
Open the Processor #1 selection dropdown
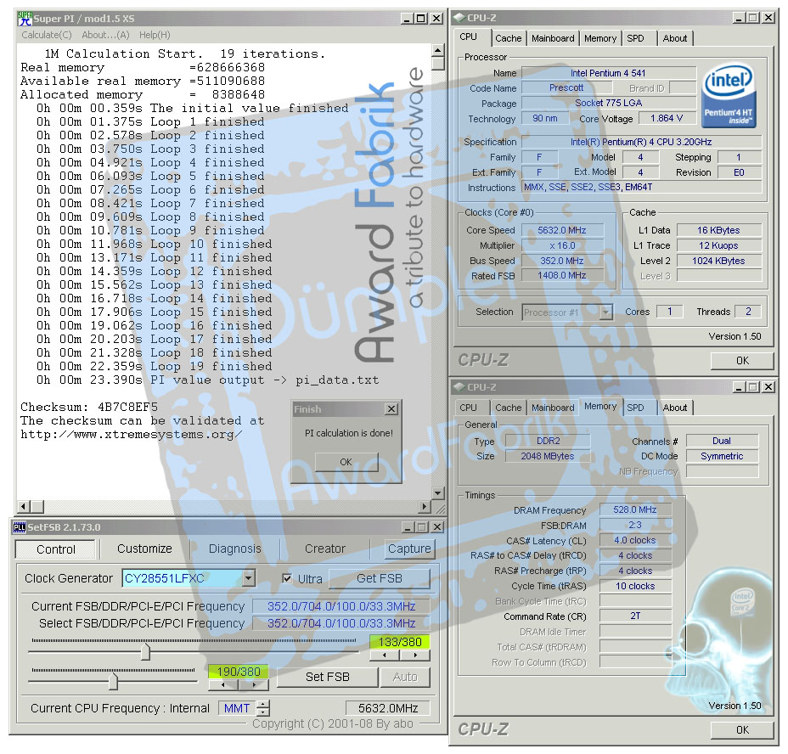click(x=606, y=312)
